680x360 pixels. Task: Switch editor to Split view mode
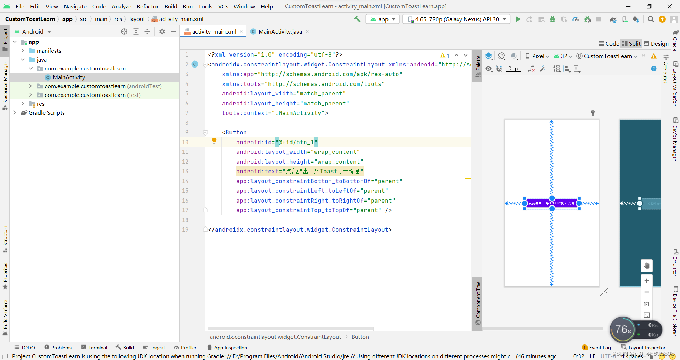631,43
